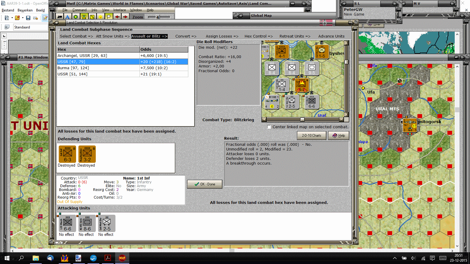
Task: Click the 9-5 armor counter on mini-map
Action: point(312,68)
